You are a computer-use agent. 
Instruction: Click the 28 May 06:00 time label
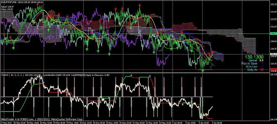19,123
